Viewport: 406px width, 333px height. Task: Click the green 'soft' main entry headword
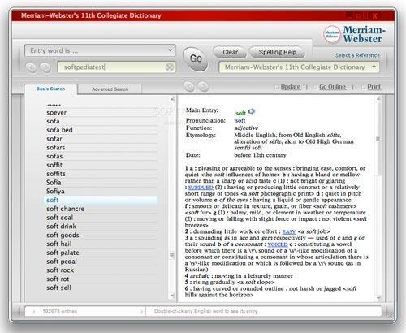[x=240, y=113]
